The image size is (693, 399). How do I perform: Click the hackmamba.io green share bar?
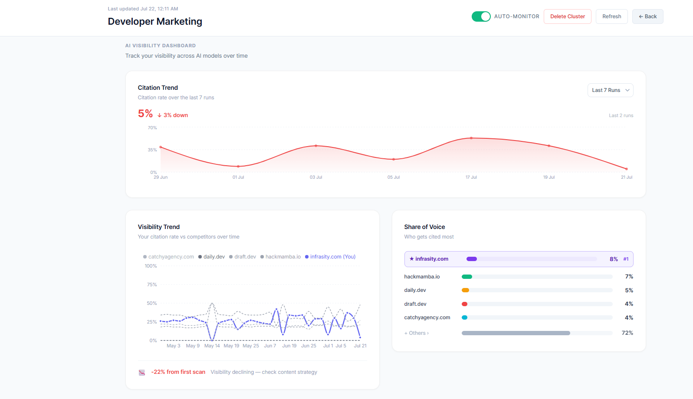click(467, 277)
